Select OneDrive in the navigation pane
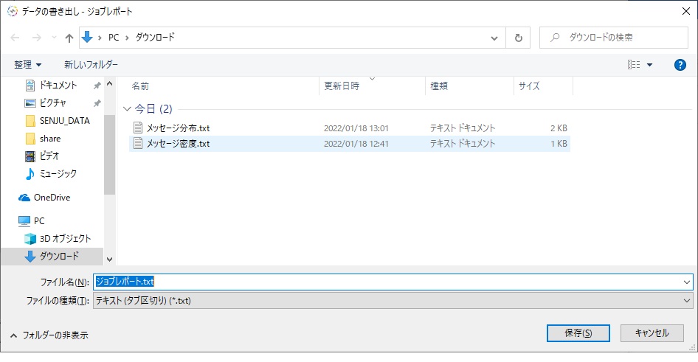Screen dimensions: 698x362 pos(52,198)
